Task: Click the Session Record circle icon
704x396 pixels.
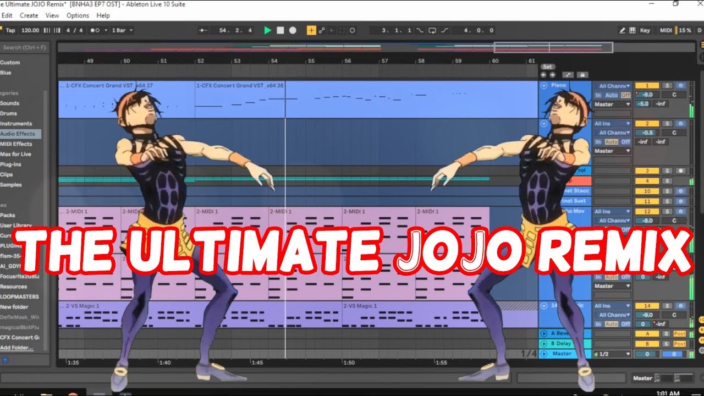Action: coord(352,30)
